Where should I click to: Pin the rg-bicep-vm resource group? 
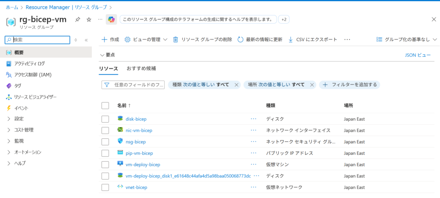[x=77, y=20]
